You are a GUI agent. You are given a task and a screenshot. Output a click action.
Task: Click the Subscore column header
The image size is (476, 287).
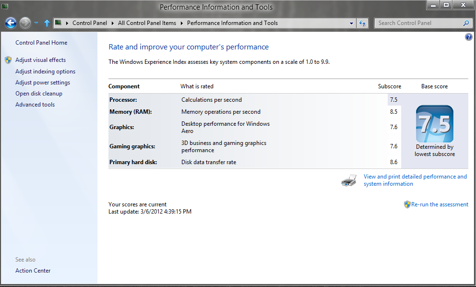pos(390,86)
